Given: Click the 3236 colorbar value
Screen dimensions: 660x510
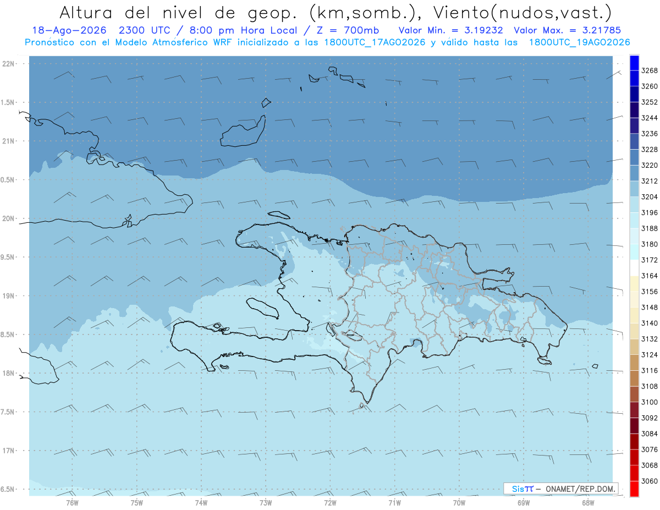Looking at the screenshot, I should (650, 134).
